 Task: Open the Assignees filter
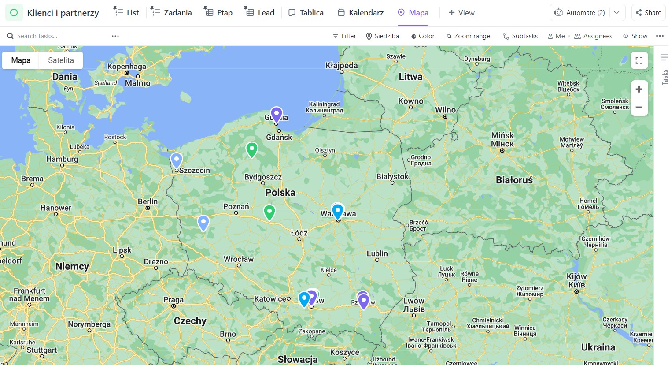pos(593,36)
